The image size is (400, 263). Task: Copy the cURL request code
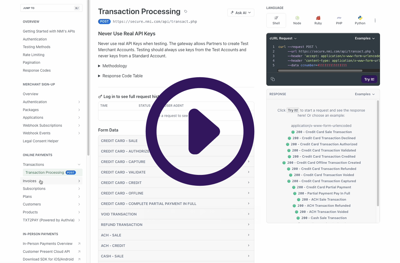(x=273, y=79)
